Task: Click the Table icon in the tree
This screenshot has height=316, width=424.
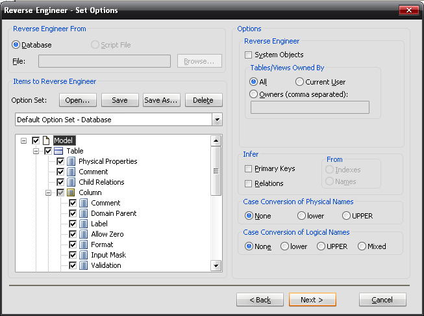Action: click(x=58, y=151)
